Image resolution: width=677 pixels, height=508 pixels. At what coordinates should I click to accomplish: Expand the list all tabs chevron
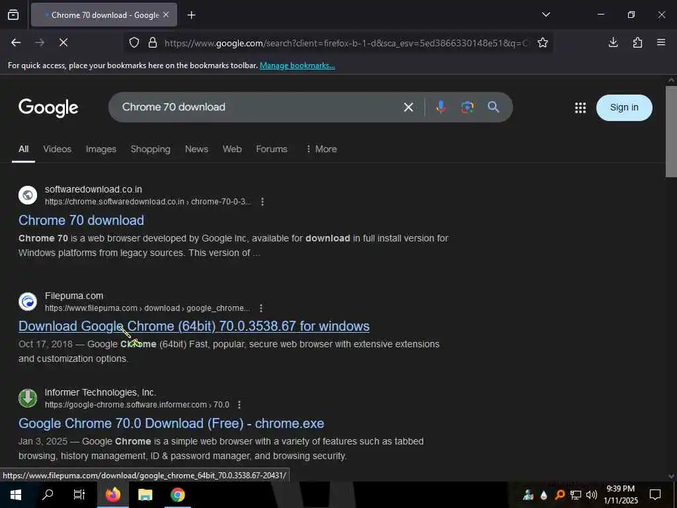tap(545, 15)
